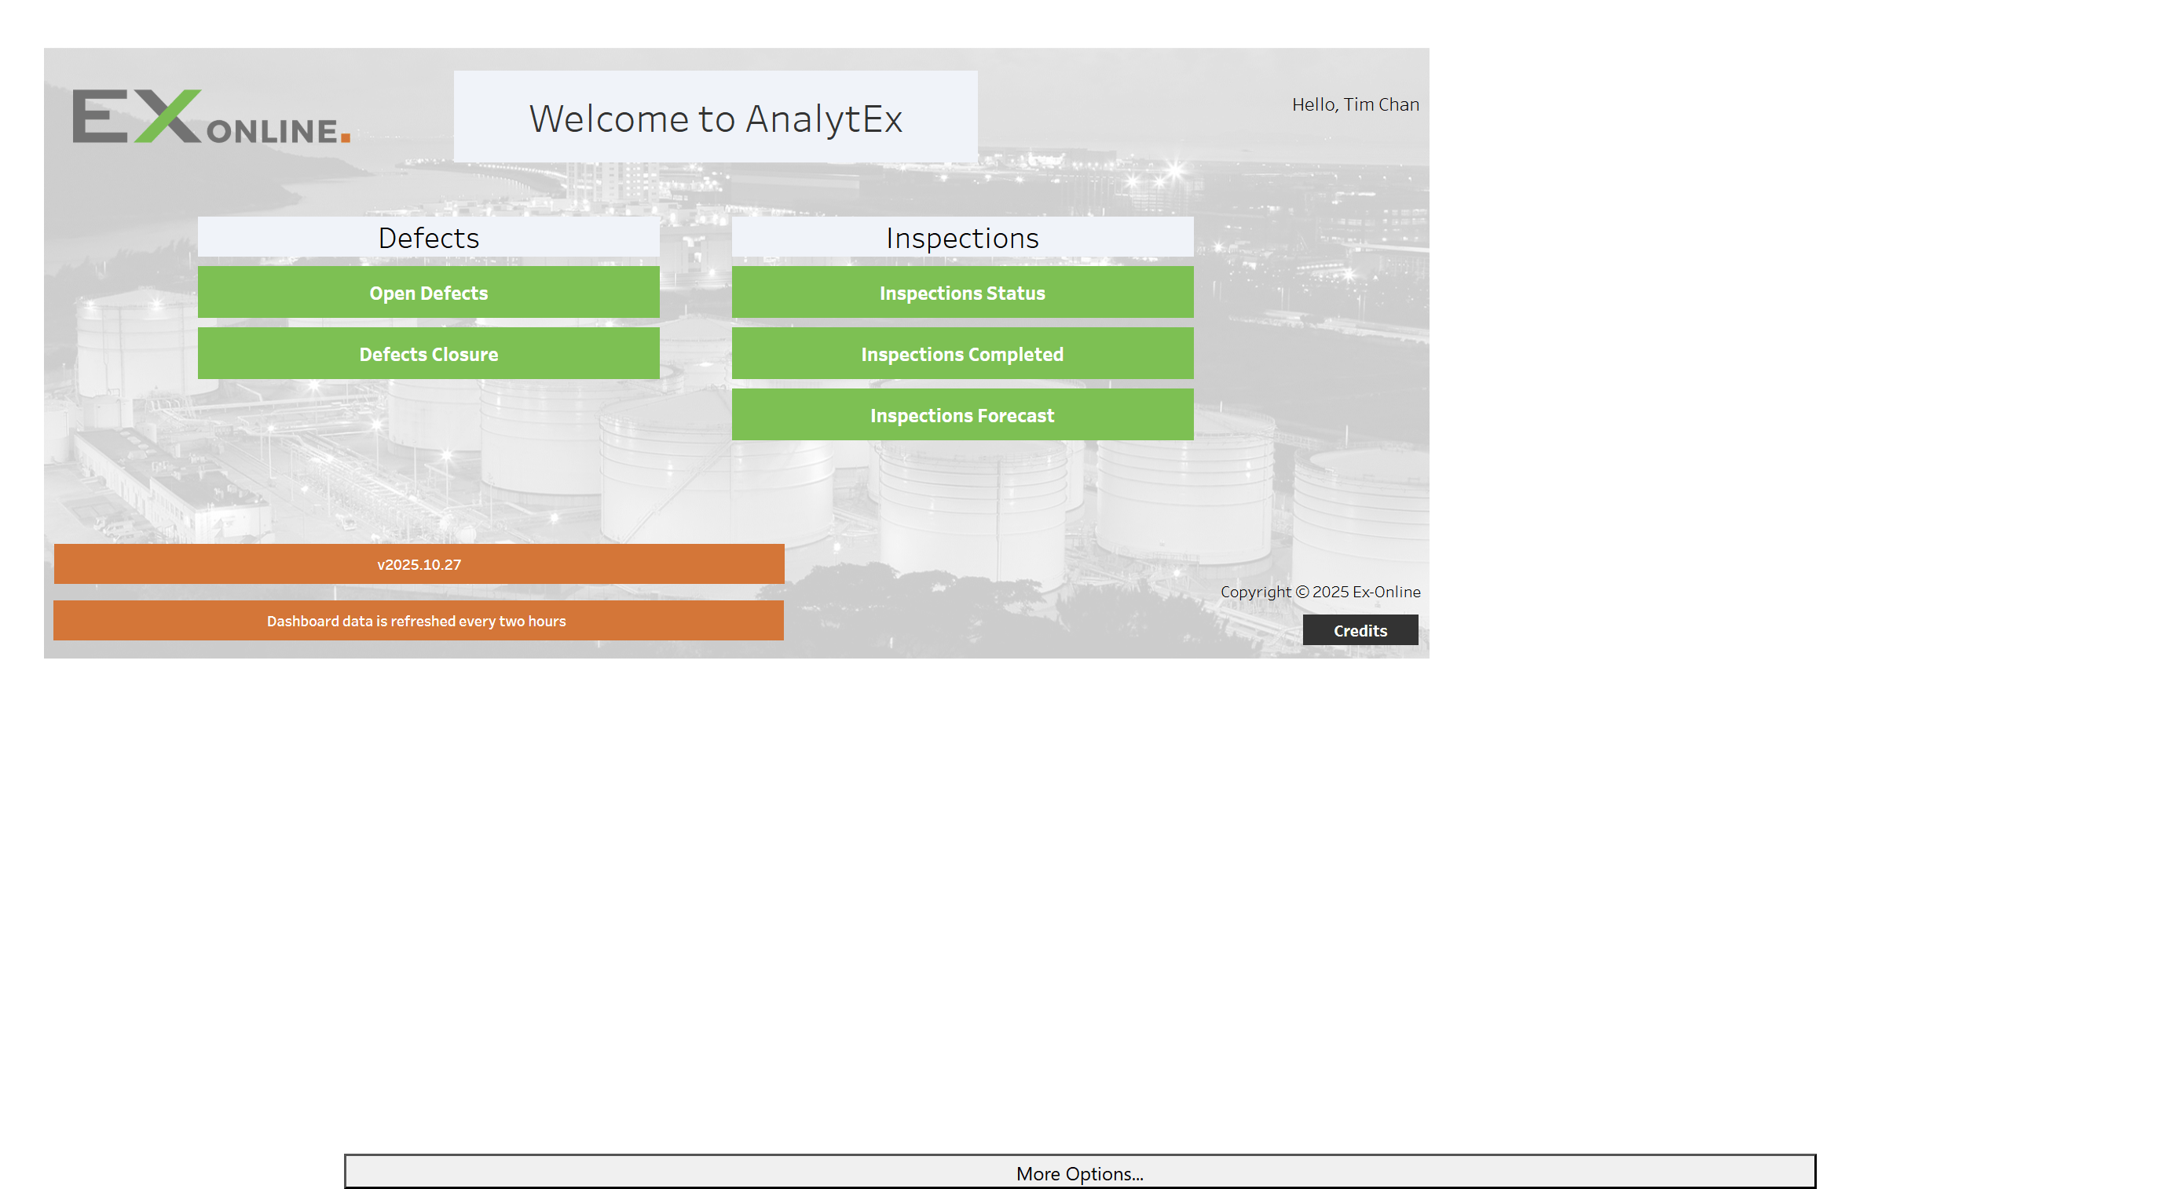Click the Inspections section heading
The height and width of the screenshot is (1189, 2160).
963,237
